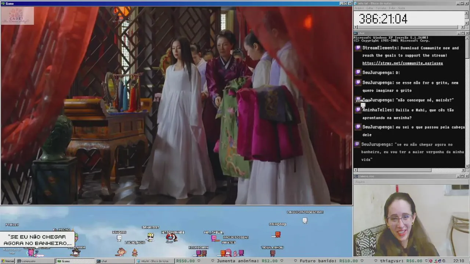Open the strms.net communite_parlasea link in chat

tap(402, 63)
